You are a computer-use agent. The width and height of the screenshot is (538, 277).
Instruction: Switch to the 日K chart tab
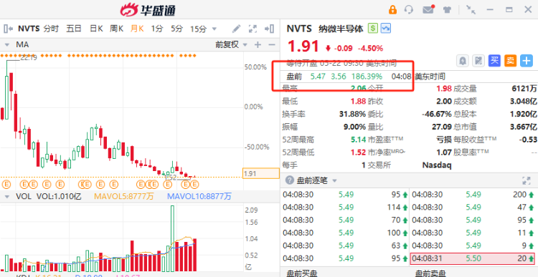coord(96,29)
